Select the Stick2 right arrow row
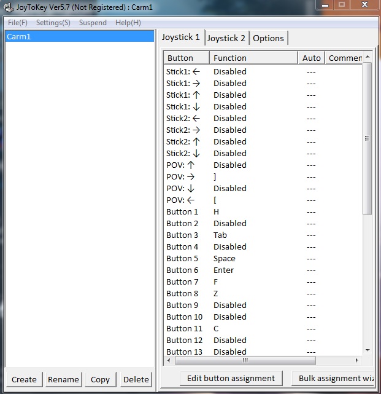This screenshot has width=381, height=394. [263, 130]
